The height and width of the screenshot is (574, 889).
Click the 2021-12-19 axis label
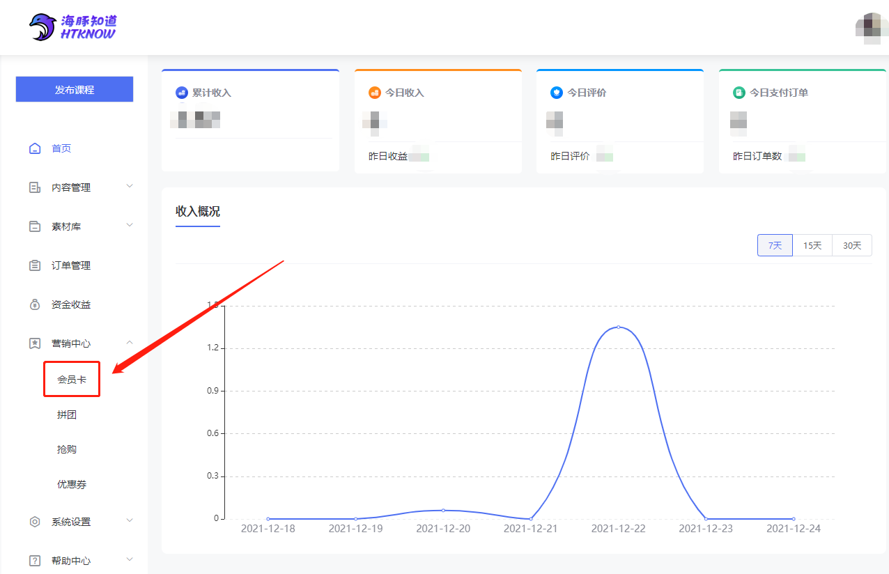coord(355,529)
